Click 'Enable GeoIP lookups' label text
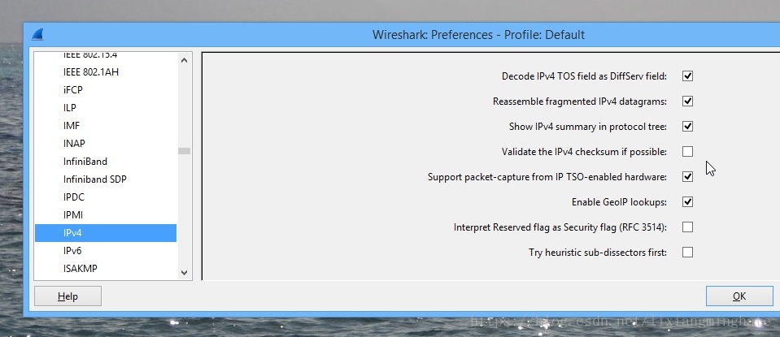Viewport: 780px width, 337px height. click(x=619, y=202)
